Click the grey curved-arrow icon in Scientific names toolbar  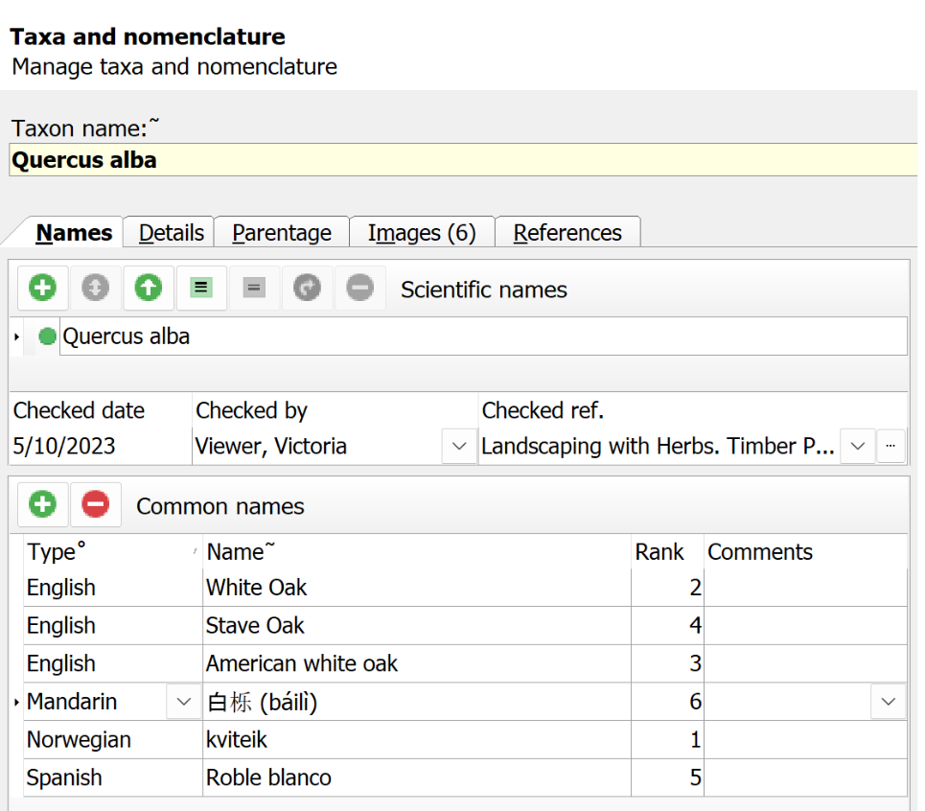(307, 288)
